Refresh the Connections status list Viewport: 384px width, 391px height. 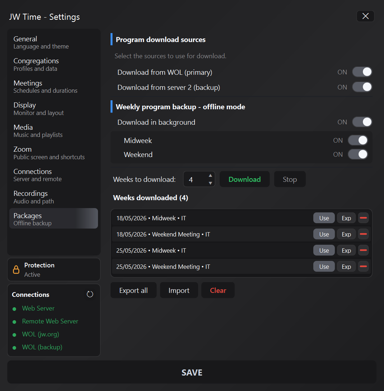coord(90,294)
